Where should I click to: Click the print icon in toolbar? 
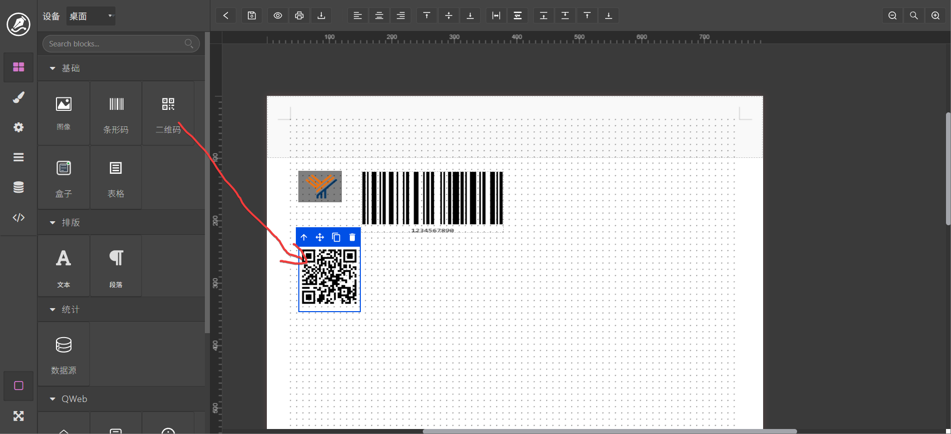[299, 15]
